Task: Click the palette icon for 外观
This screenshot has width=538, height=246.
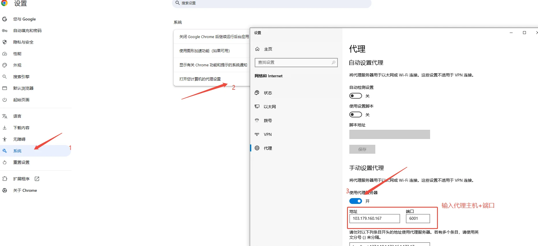Action: pos(5,65)
